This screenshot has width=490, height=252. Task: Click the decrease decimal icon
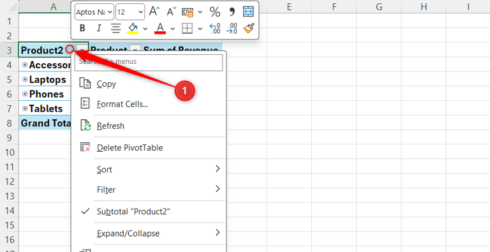click(232, 29)
